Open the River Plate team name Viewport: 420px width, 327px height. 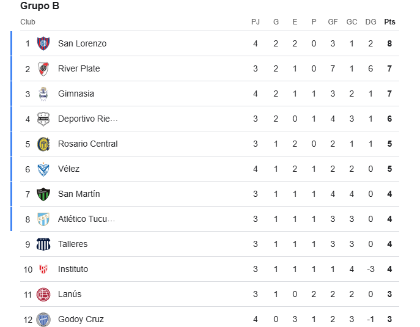pos(79,68)
